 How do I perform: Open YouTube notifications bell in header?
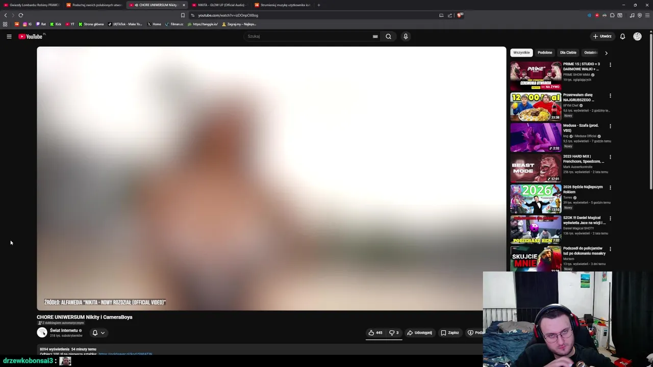tap(622, 36)
